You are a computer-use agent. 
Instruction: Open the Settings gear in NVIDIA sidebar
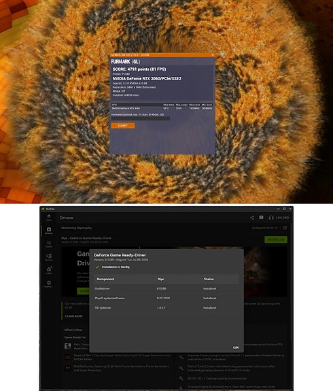[x=49, y=284]
